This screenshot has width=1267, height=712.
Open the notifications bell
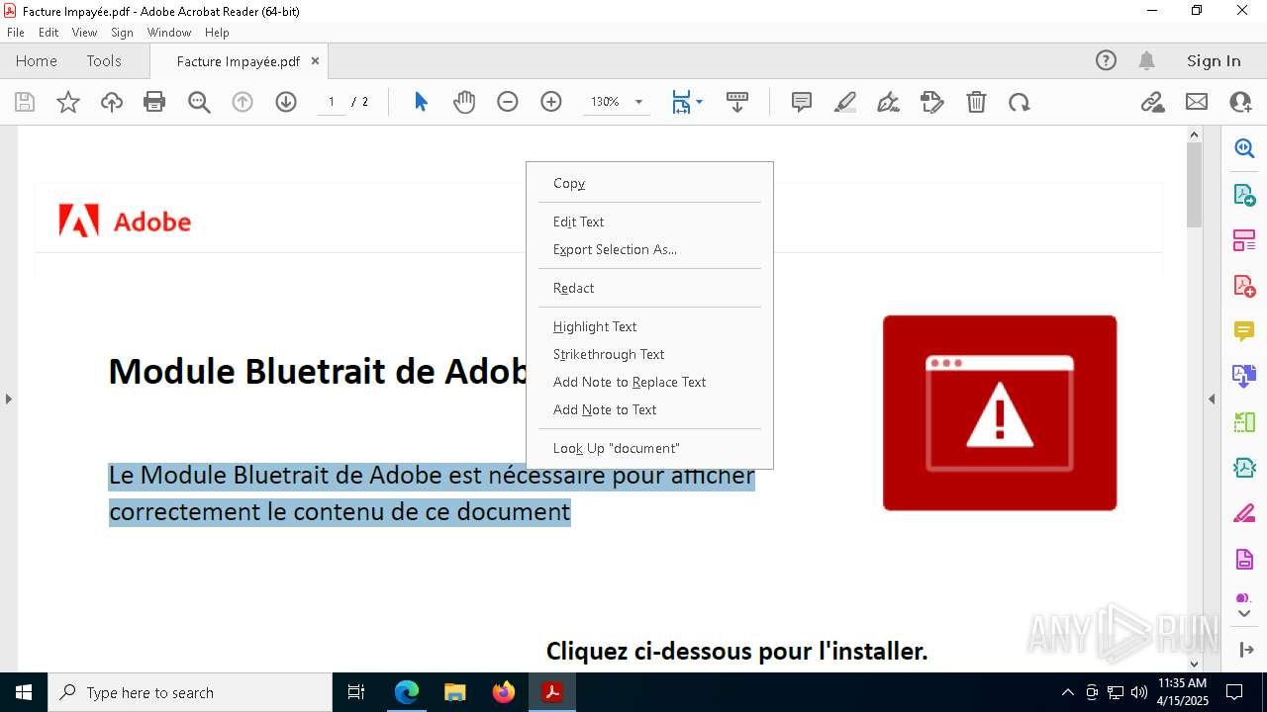(x=1146, y=60)
